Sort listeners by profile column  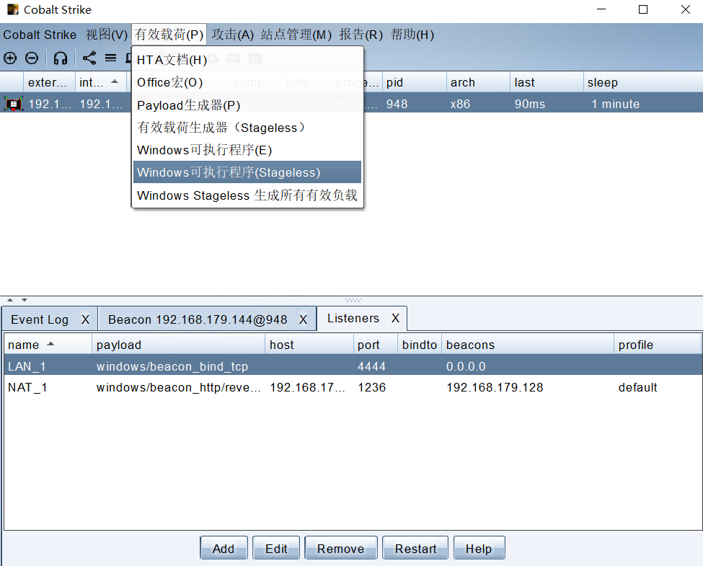658,345
